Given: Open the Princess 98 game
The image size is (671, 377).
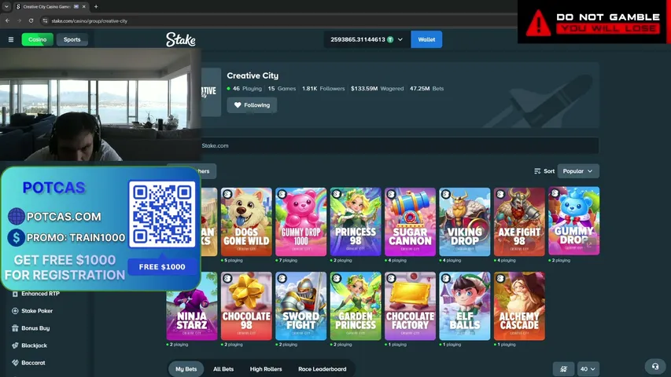Looking at the screenshot, I should point(356,221).
